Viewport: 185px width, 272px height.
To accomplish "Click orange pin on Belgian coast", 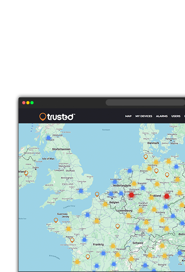I will tap(97, 194).
